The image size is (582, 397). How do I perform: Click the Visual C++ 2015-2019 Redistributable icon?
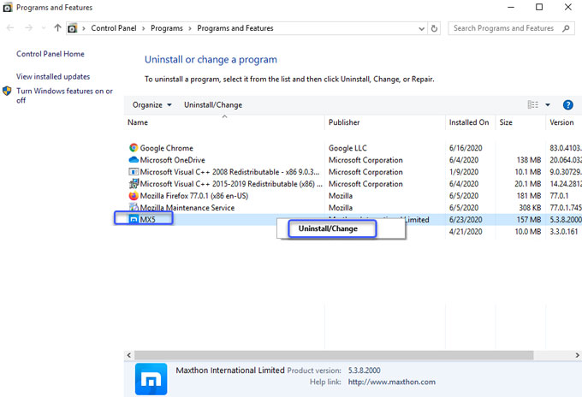[134, 183]
